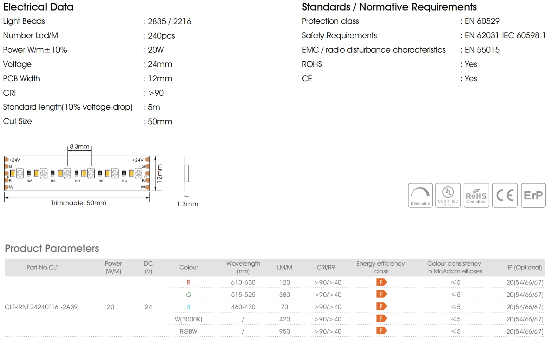Click the 515-525 wavelength cell

tap(243, 295)
